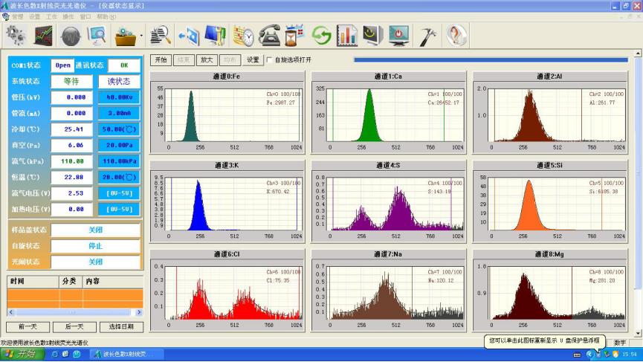
Task: Select the 通道7:Na spectrum chart
Action: click(388, 290)
